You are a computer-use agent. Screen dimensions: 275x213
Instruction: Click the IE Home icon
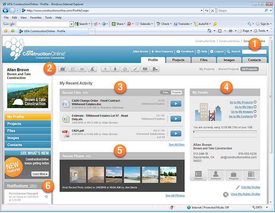[210, 31]
